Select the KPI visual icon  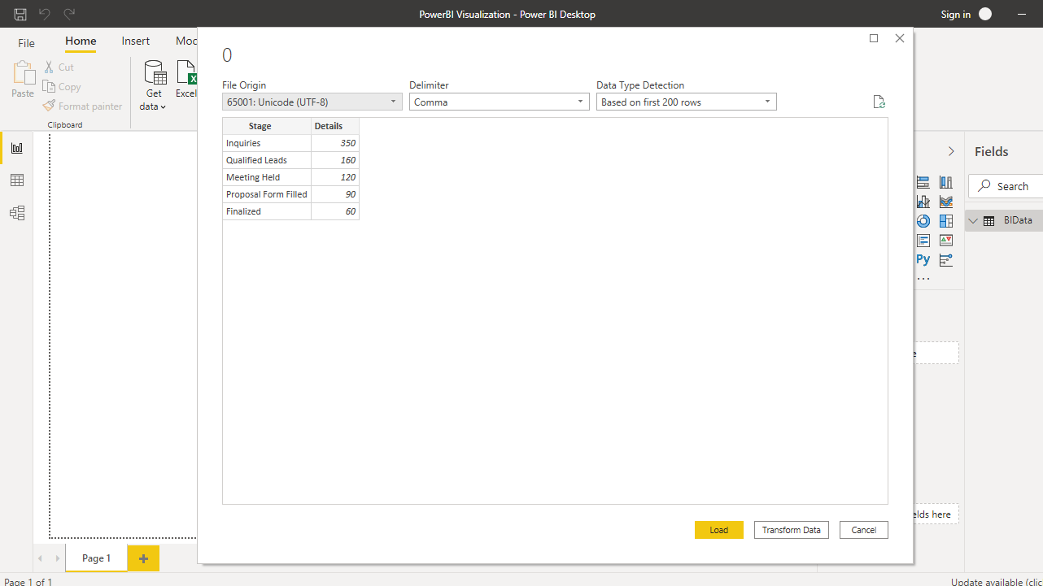point(945,241)
